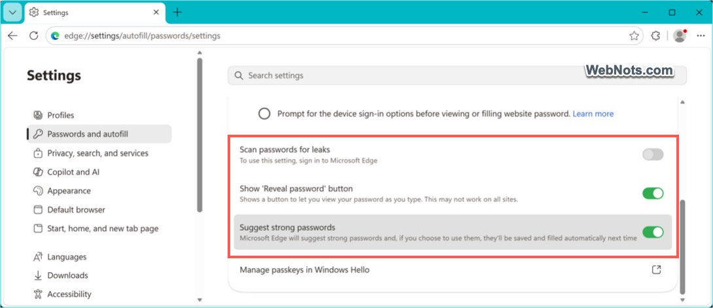Open the tab actions menu chevron
Viewport: 713px width, 308px height.
click(x=12, y=12)
